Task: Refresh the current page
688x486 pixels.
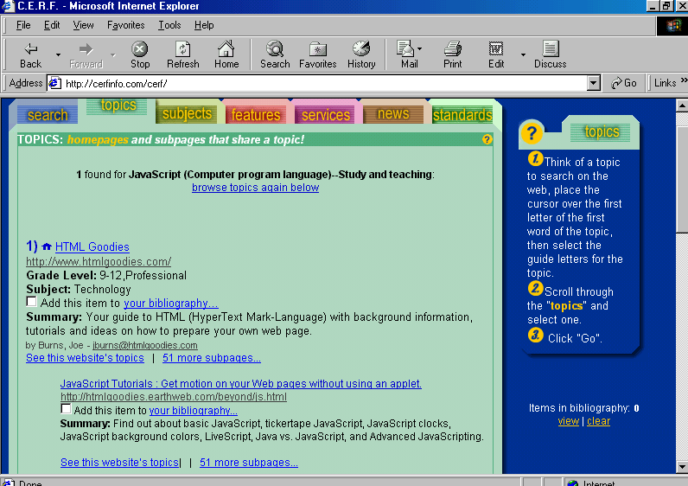Action: pos(183,54)
